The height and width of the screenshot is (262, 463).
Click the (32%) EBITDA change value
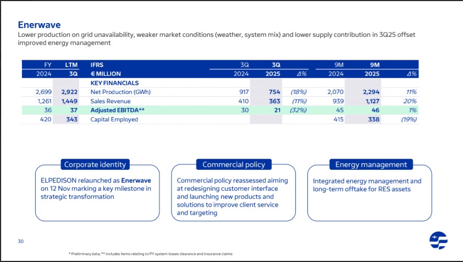[297, 110]
